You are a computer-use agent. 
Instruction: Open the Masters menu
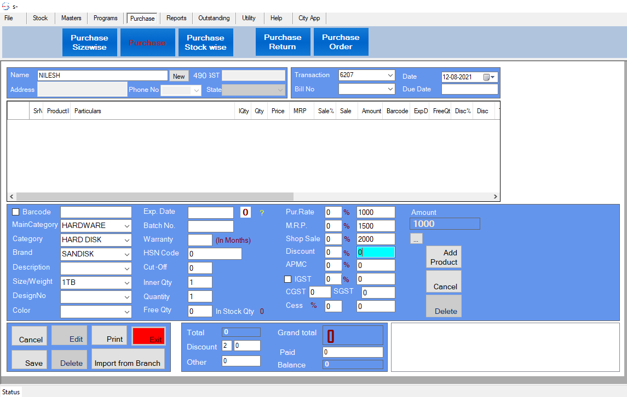point(71,18)
